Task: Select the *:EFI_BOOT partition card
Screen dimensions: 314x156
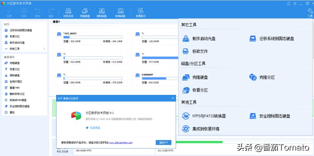Action: click(x=90, y=37)
